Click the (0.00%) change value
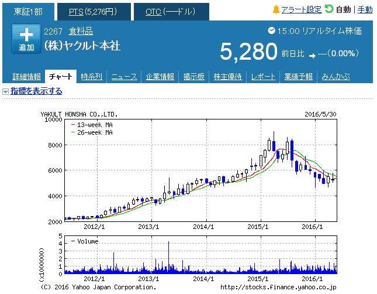 343,53
